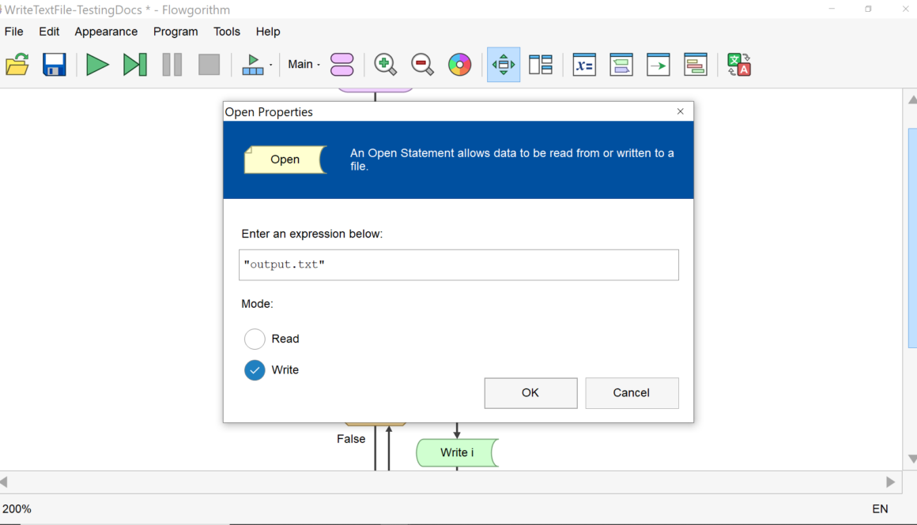Expand the run speed dropdown arrow
917x525 pixels.
click(x=271, y=65)
